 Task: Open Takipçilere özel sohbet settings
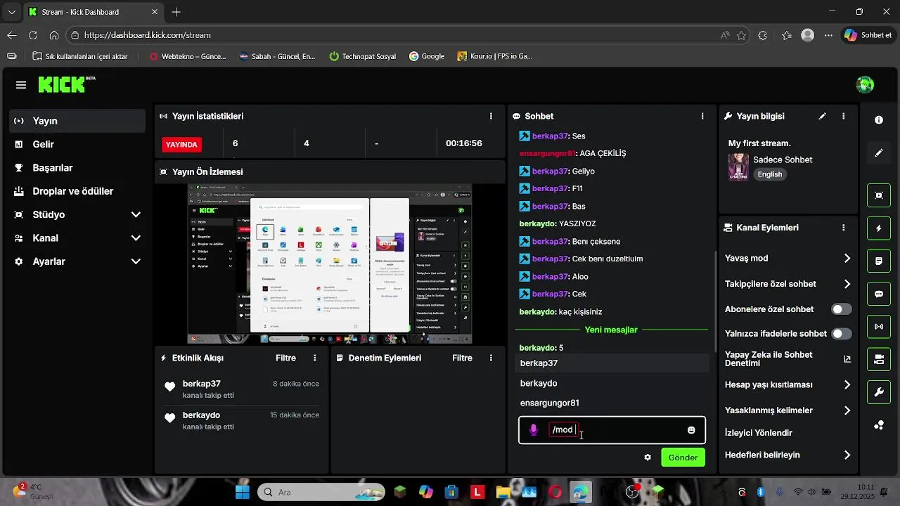click(788, 284)
